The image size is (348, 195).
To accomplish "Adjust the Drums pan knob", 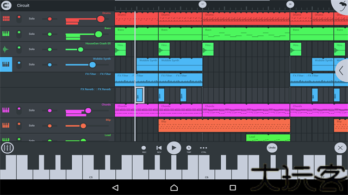I will (49, 19).
